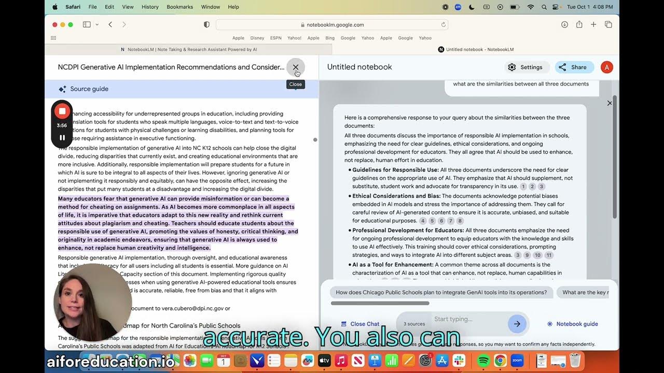Go back in Safari

pyautogui.click(x=110, y=24)
